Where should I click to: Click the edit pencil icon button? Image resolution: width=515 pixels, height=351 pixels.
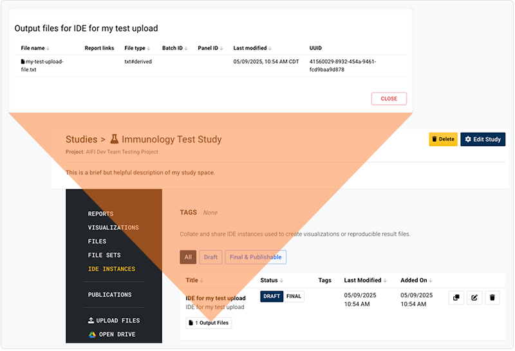474,298
